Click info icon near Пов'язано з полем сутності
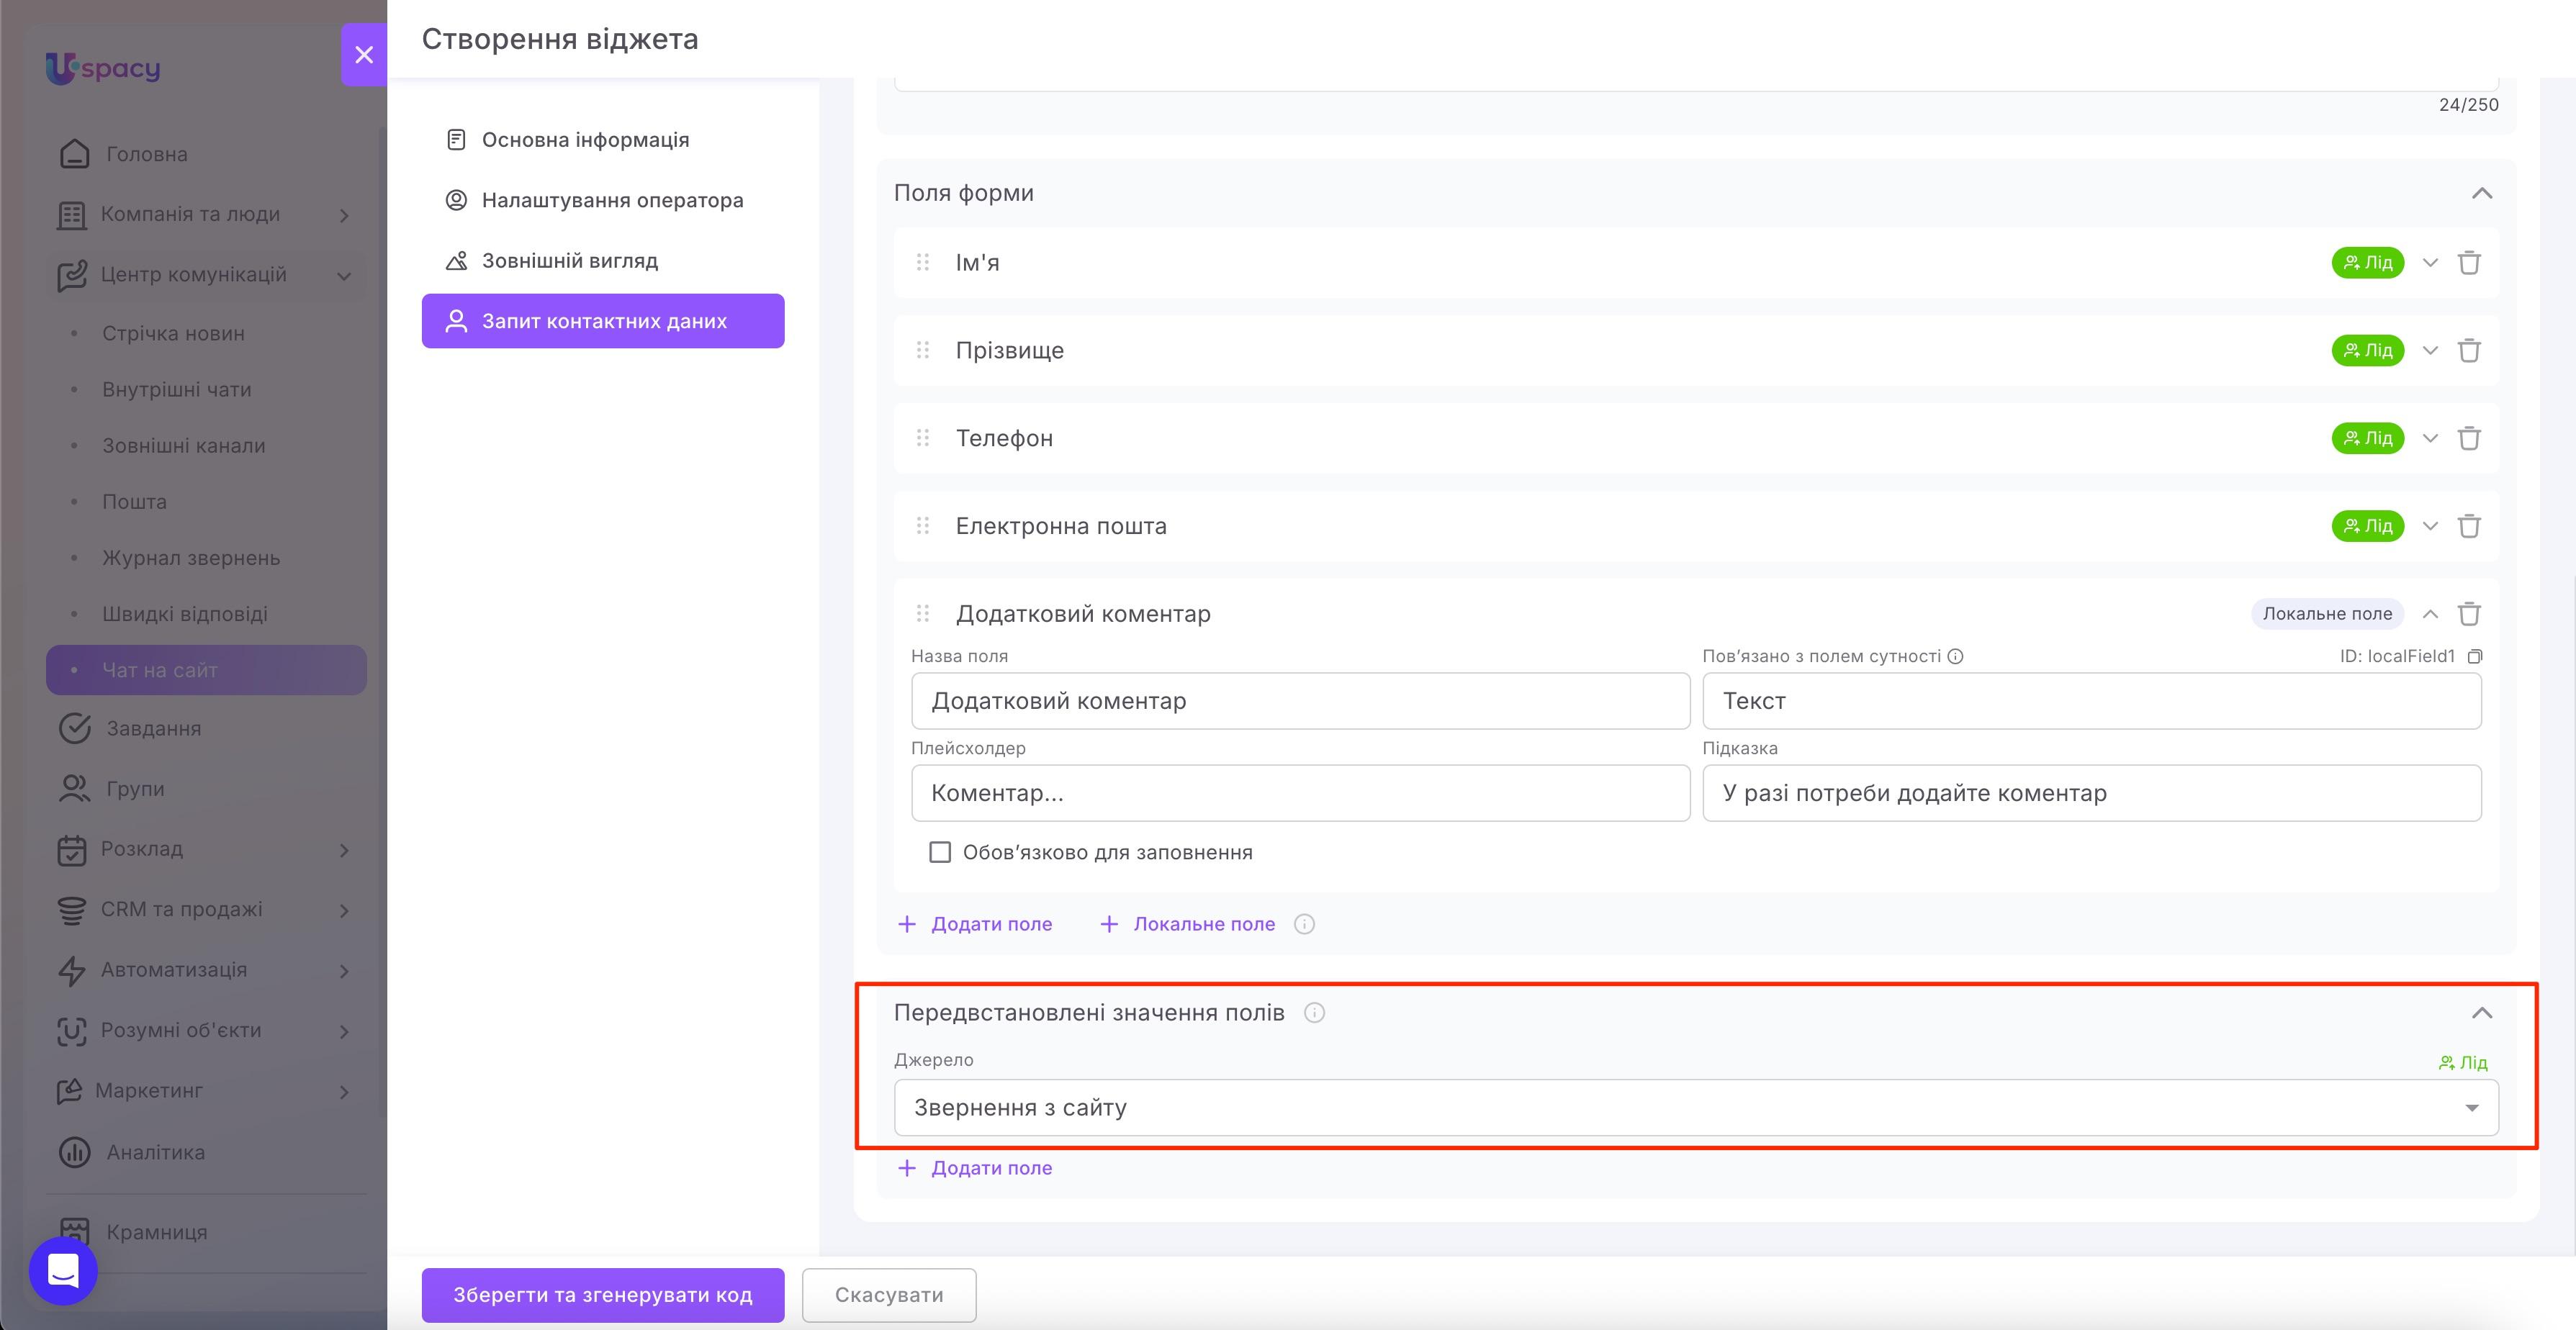The height and width of the screenshot is (1330, 2576). click(1955, 657)
